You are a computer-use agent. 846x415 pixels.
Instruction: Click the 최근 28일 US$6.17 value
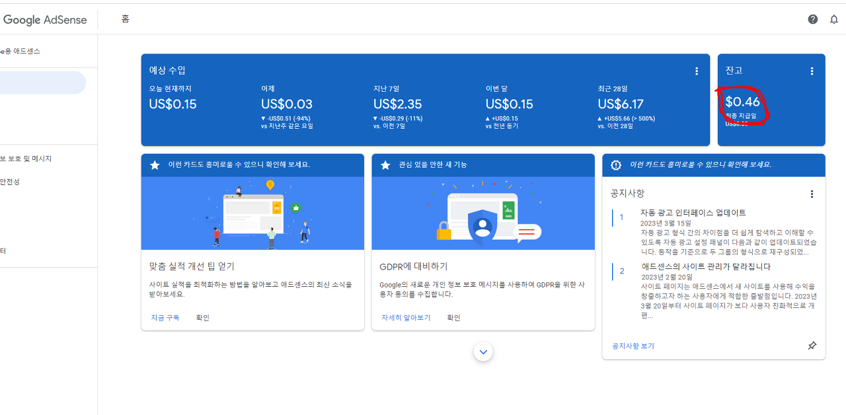622,104
